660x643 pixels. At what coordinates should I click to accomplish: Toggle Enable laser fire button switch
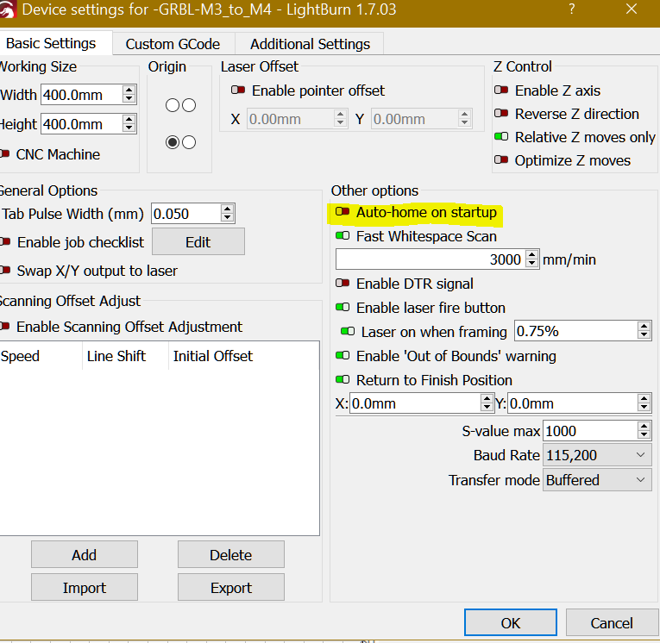tap(343, 307)
